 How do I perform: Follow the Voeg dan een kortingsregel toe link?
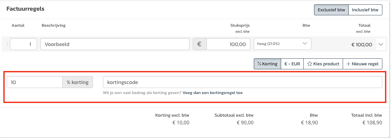point(213,93)
